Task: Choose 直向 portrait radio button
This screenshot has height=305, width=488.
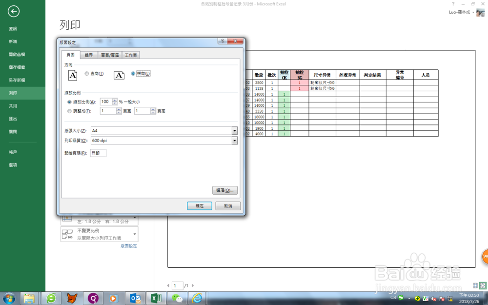Action: (87, 74)
